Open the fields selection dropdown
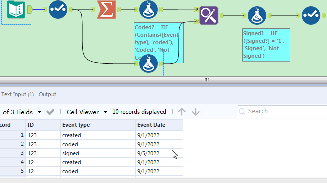This screenshot has height=183, width=327. tap(39, 112)
